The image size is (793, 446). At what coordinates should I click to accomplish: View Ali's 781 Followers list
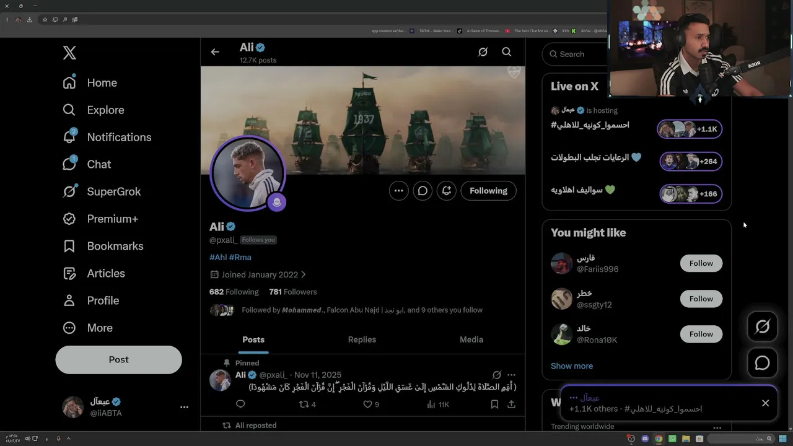pos(293,292)
